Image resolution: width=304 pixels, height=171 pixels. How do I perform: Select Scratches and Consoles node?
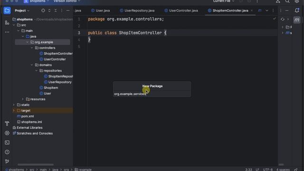(33, 133)
